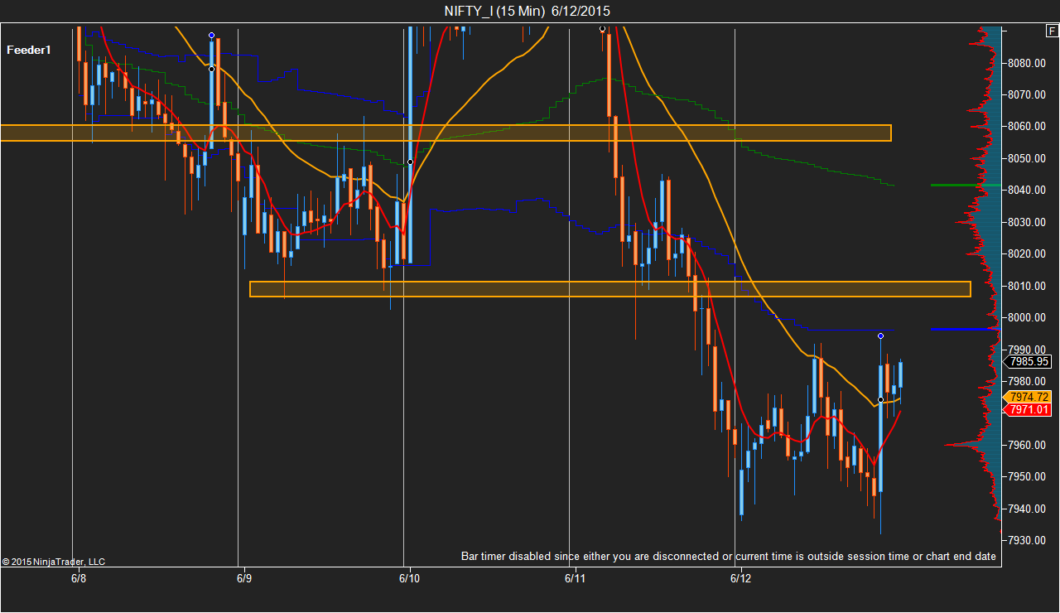Select the circle marker at 6/10 session open

coord(410,162)
